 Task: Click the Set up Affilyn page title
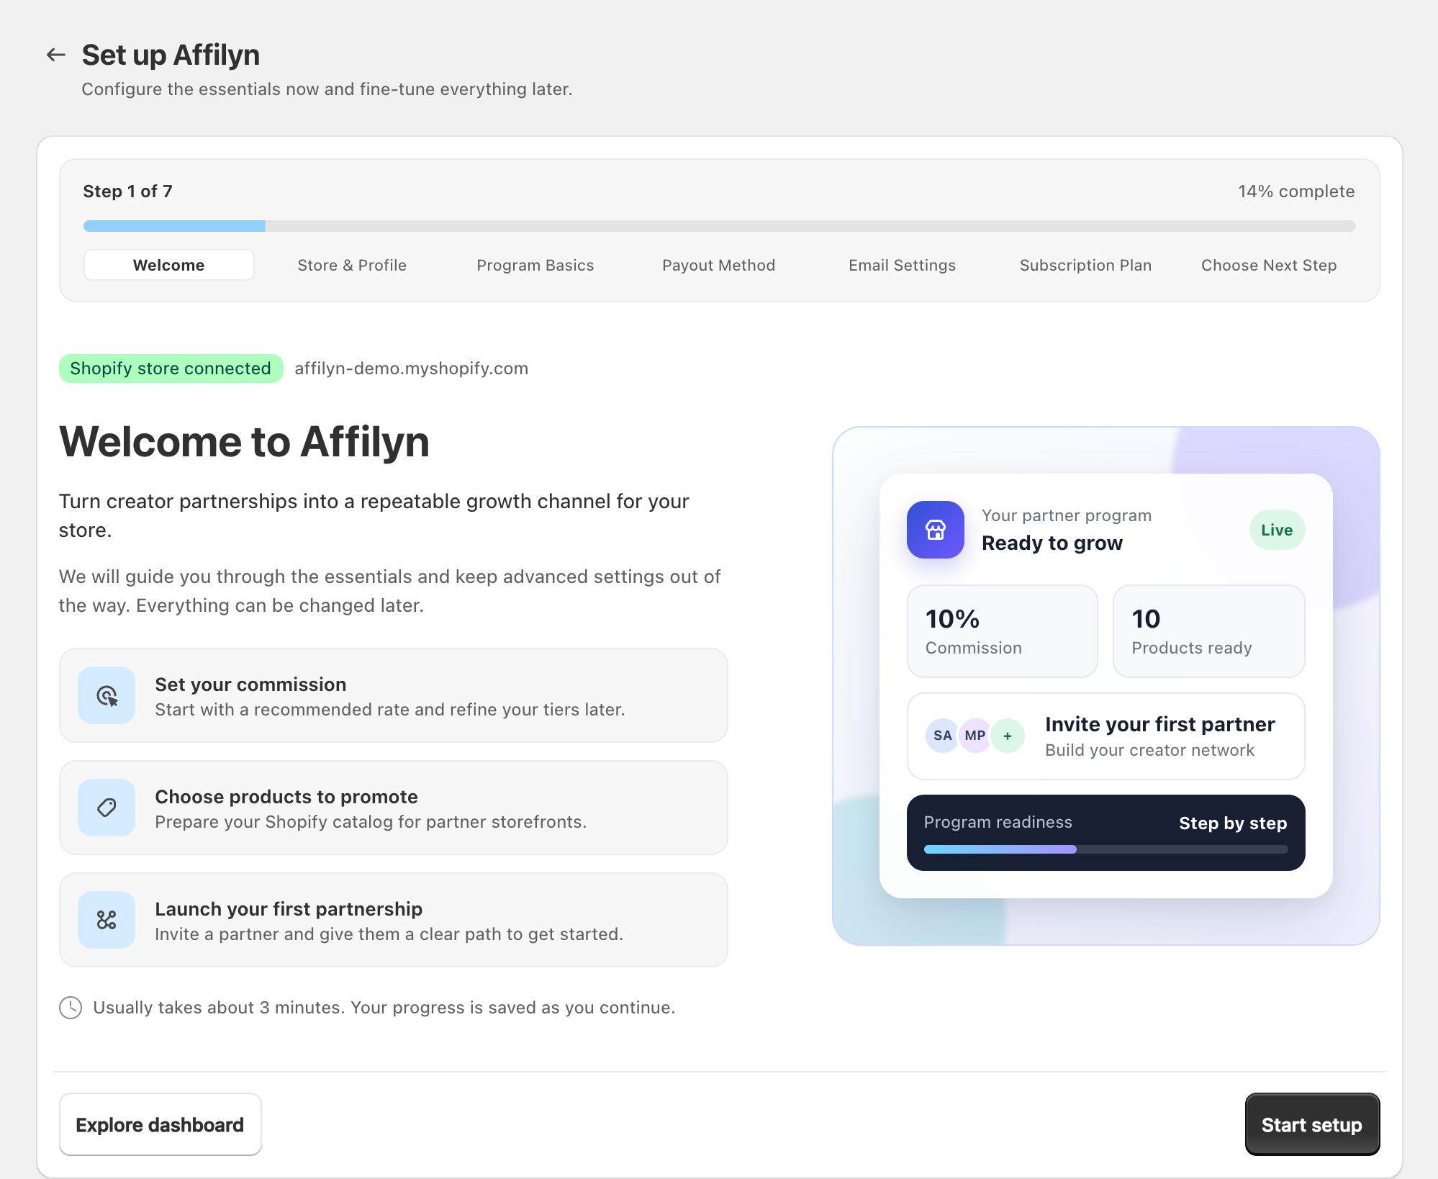click(171, 55)
